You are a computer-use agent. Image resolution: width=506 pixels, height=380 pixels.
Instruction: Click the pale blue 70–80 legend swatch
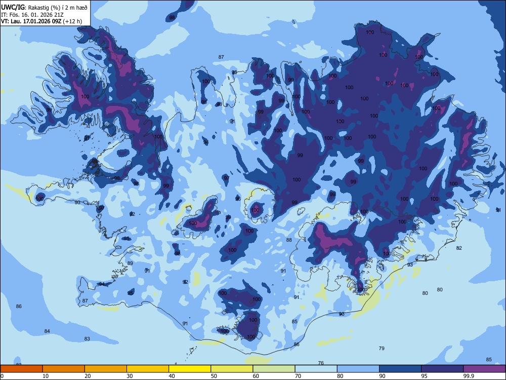click(316, 369)
